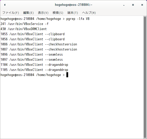Open the ヘルプ(H) menu
Screen dimensions: 147x139
89,13
